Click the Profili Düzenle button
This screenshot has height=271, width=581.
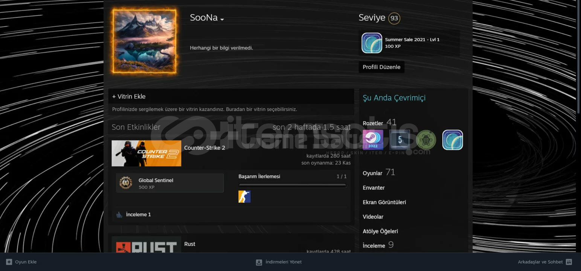[x=381, y=67]
